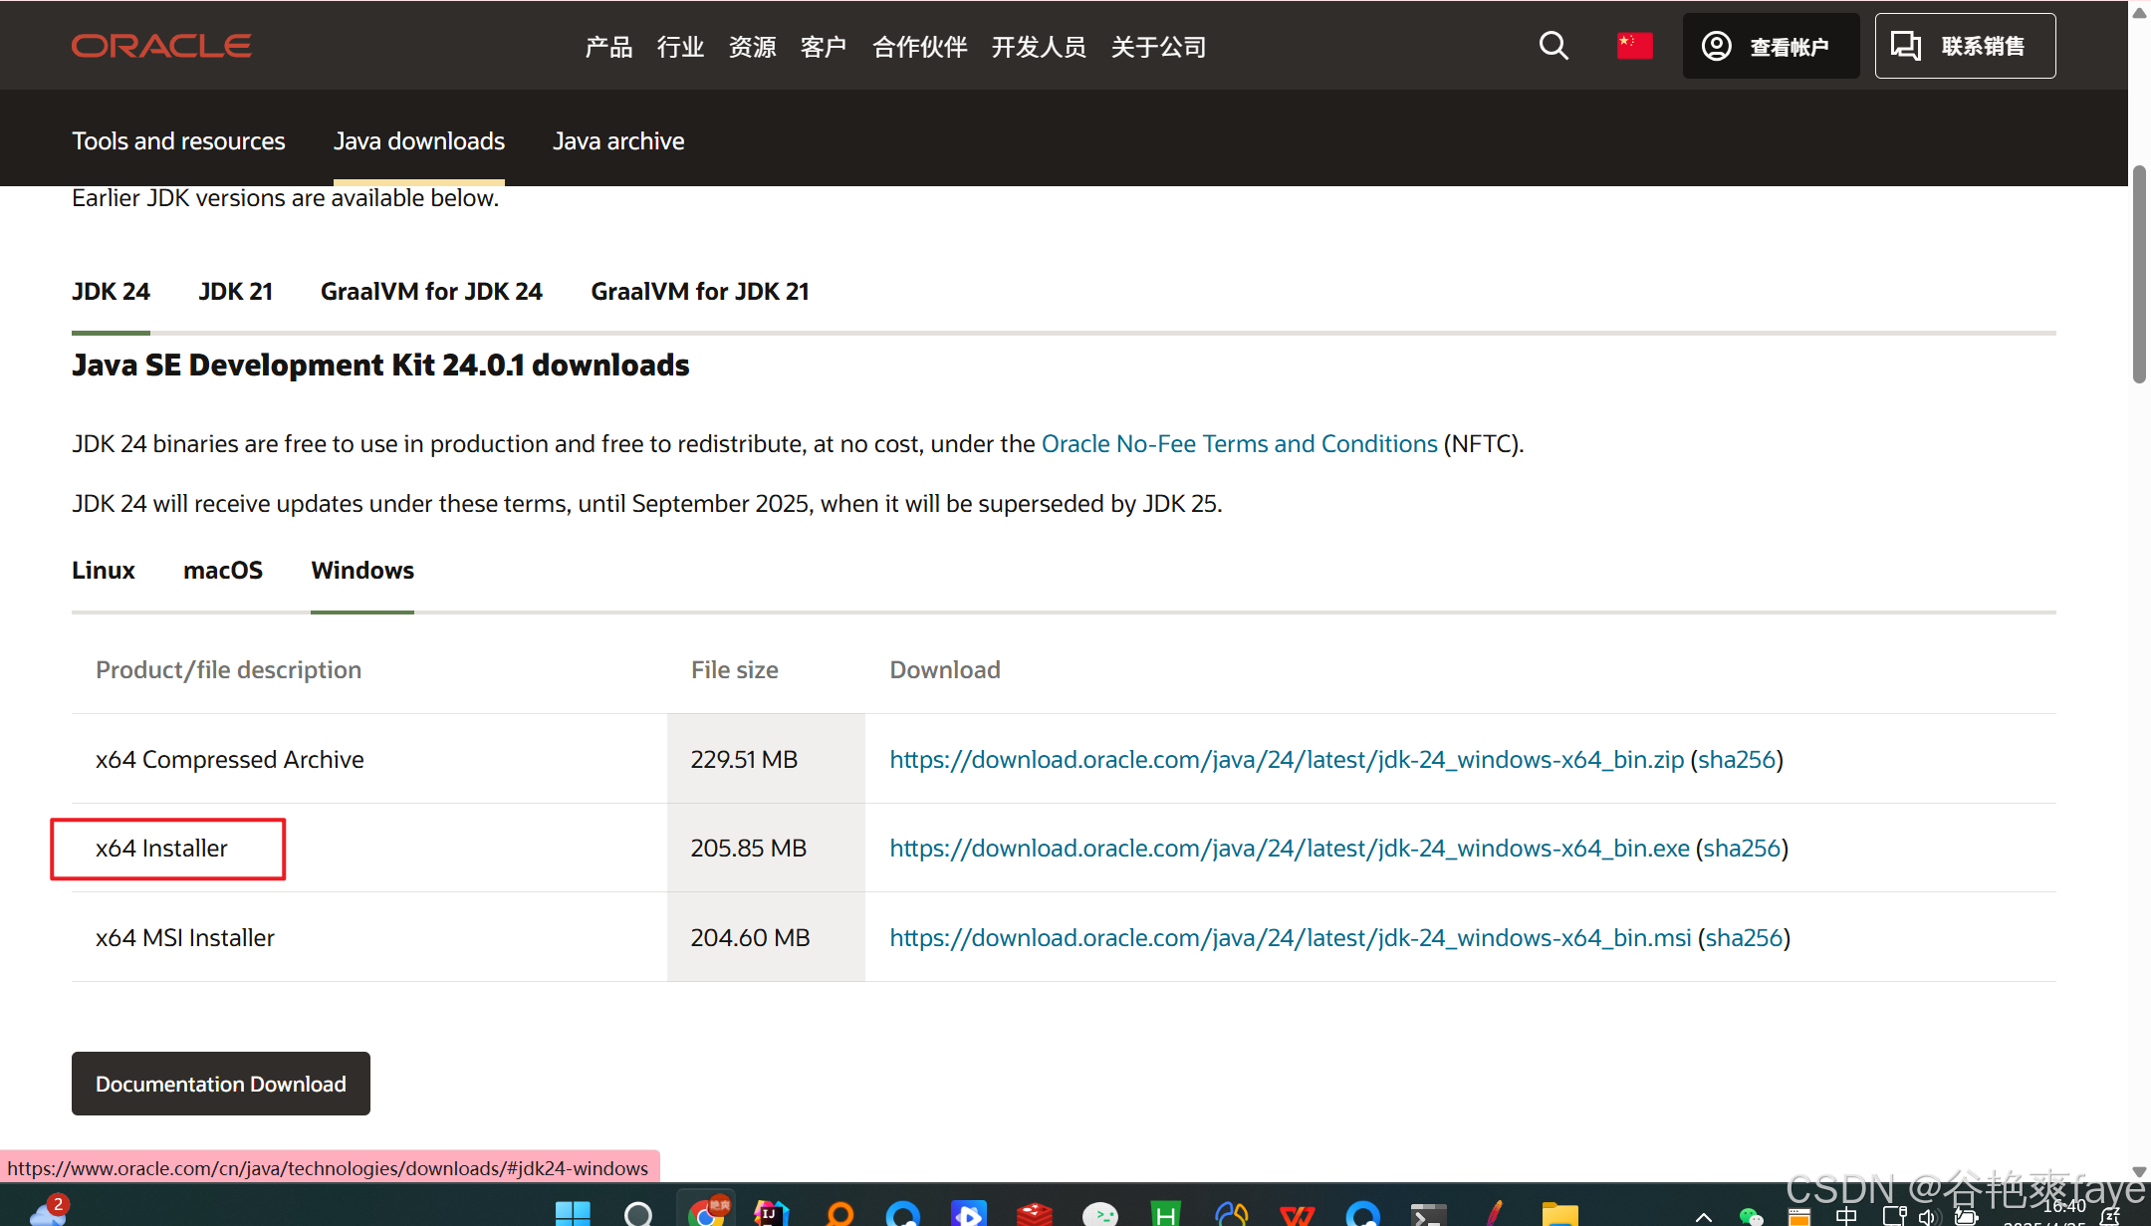The height and width of the screenshot is (1226, 2151).
Task: Click the 查看帐户 account button
Action: coord(1771,46)
